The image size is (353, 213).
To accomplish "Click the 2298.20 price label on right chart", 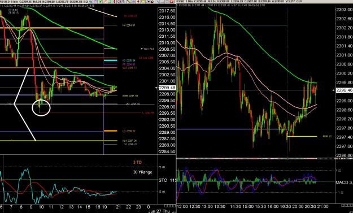I will pos(344,119).
